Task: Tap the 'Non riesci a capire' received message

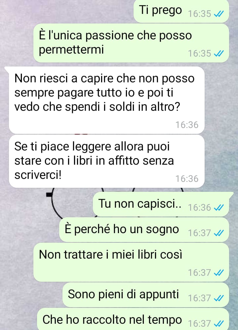Action: 107,100
